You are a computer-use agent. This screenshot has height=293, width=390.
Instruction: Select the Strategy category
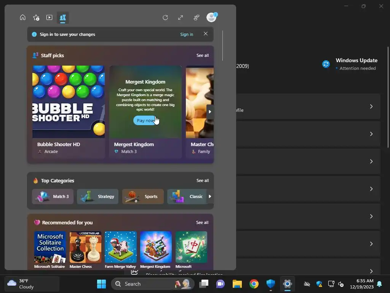97,196
